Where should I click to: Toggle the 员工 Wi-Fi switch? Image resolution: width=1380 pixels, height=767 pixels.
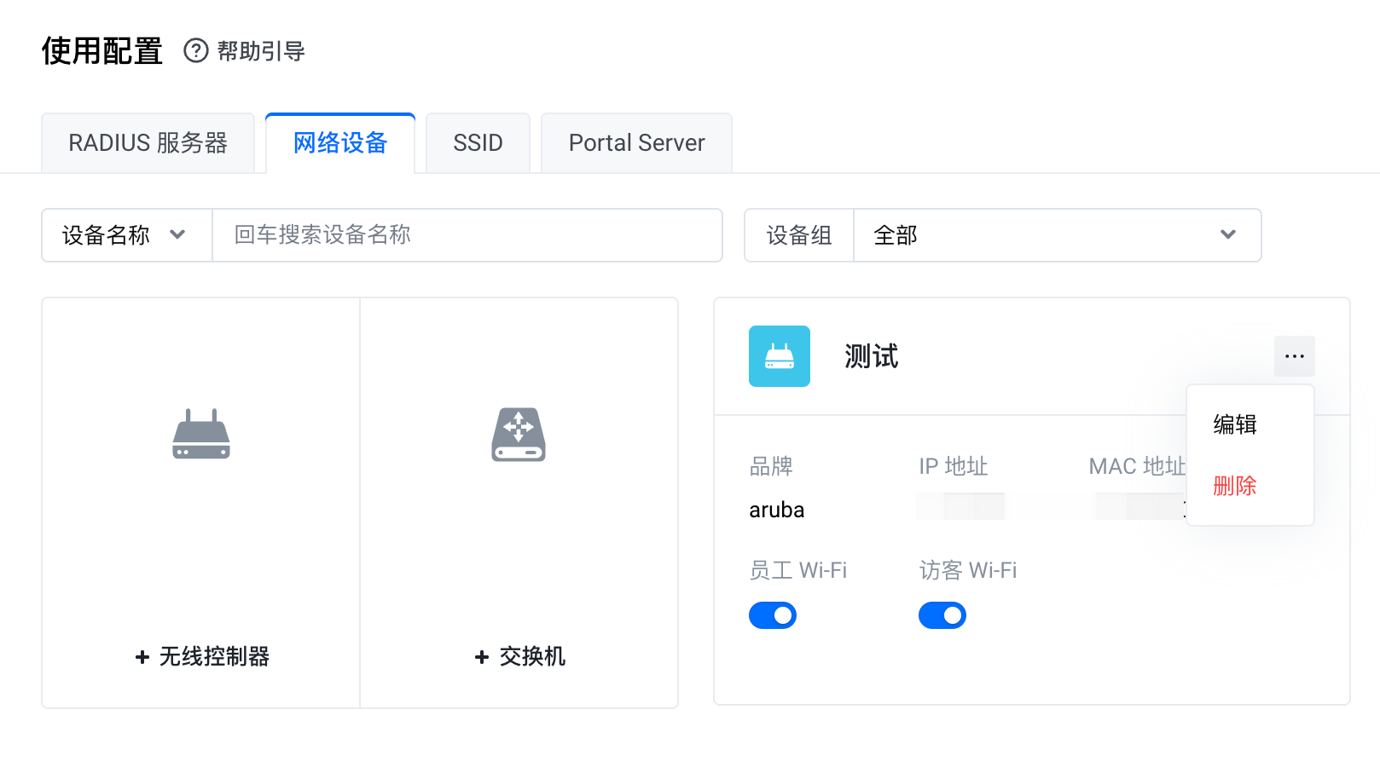[773, 615]
